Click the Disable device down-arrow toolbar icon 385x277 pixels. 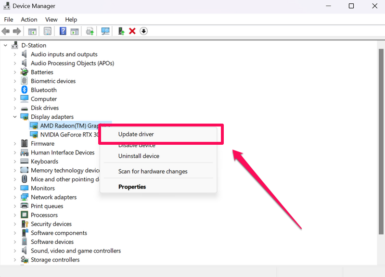[x=143, y=31]
